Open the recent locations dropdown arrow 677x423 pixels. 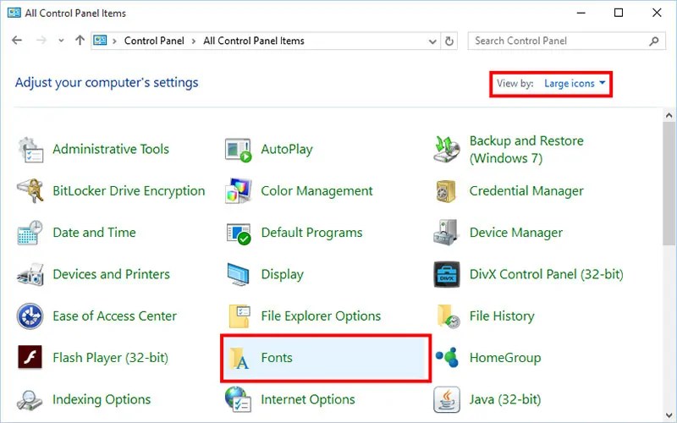61,41
